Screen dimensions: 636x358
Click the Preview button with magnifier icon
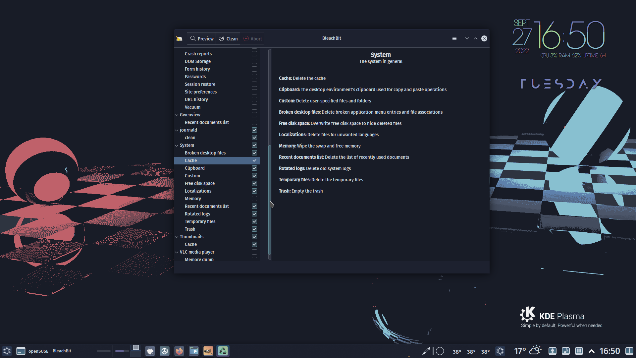pyautogui.click(x=202, y=38)
